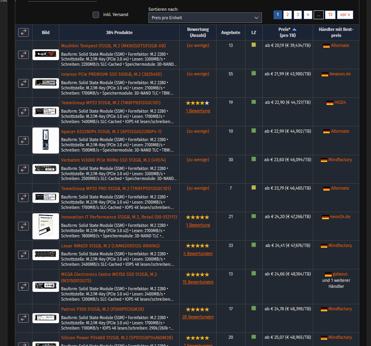Click the German flag beside neon24.de
This screenshot has height=346, width=371.
pos(325,217)
